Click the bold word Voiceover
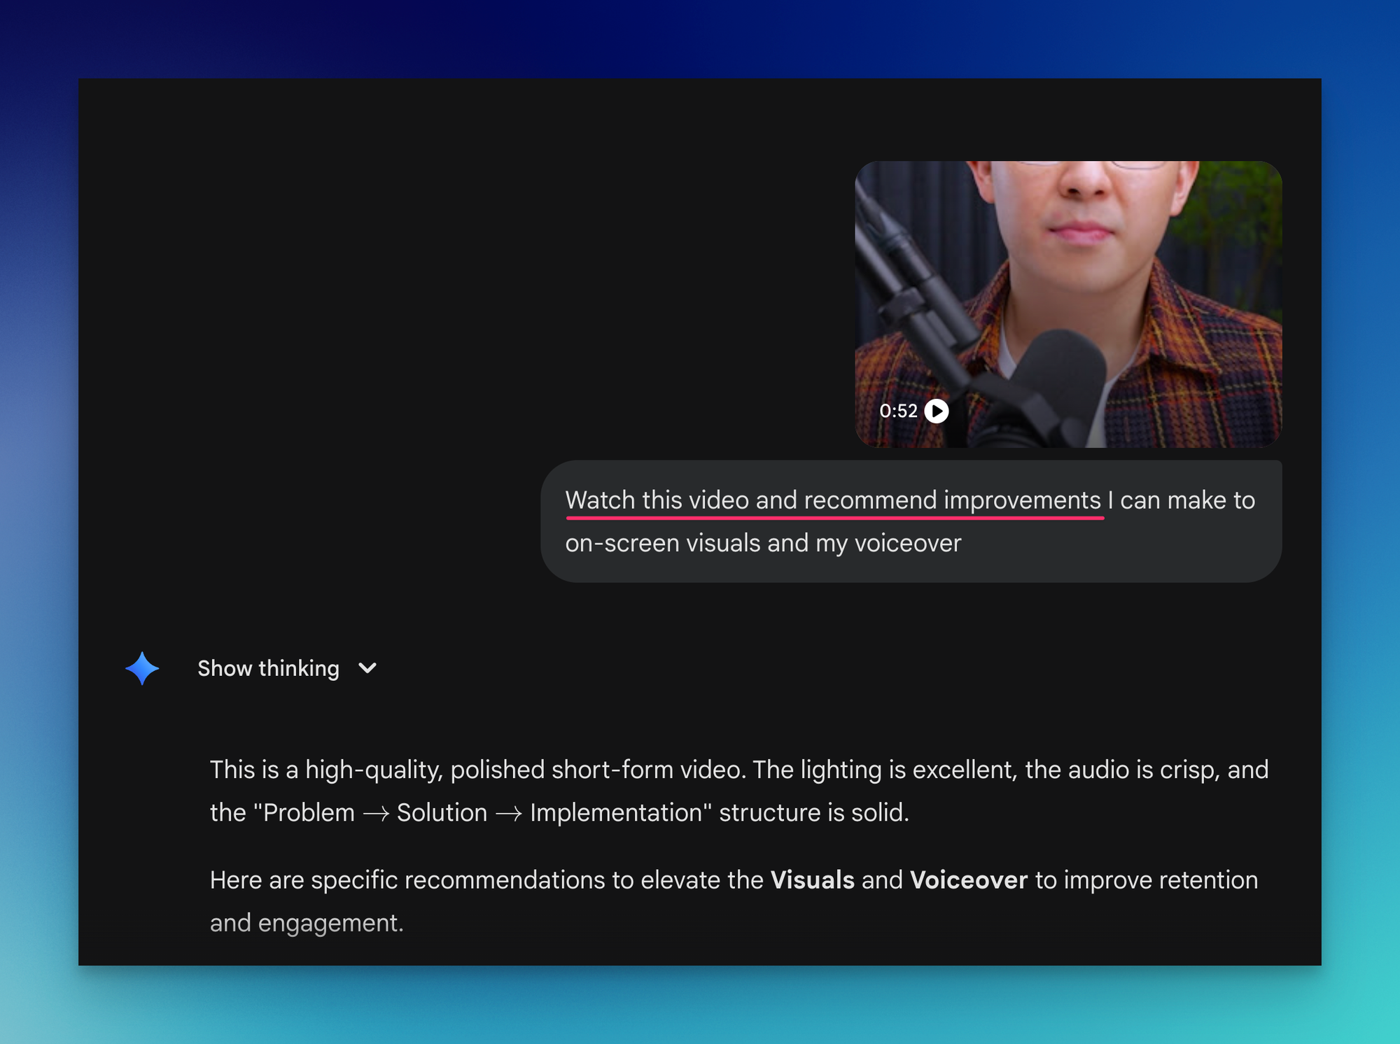The image size is (1400, 1044). [x=968, y=880]
